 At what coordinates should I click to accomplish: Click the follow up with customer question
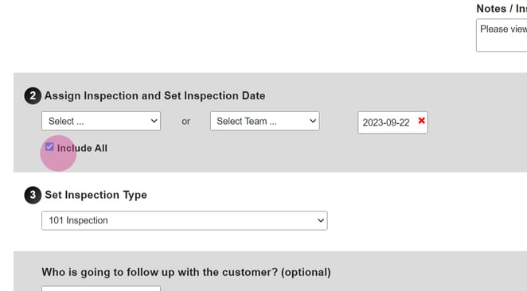pyautogui.click(x=186, y=272)
